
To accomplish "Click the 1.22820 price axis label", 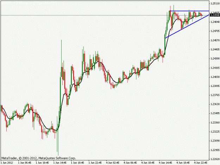I will pyautogui.click(x=215, y=159).
